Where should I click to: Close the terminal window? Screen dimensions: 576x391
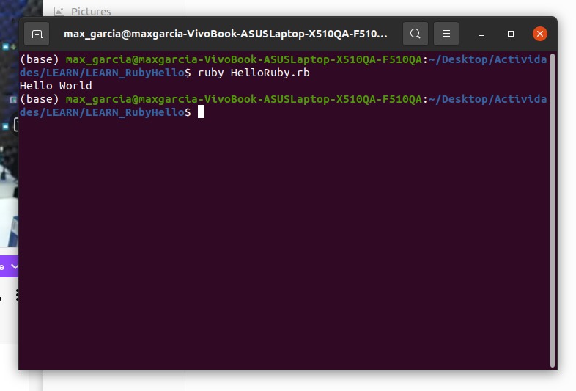point(540,34)
